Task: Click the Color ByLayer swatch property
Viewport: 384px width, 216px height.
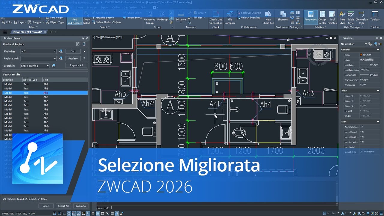Action: [x=369, y=55]
